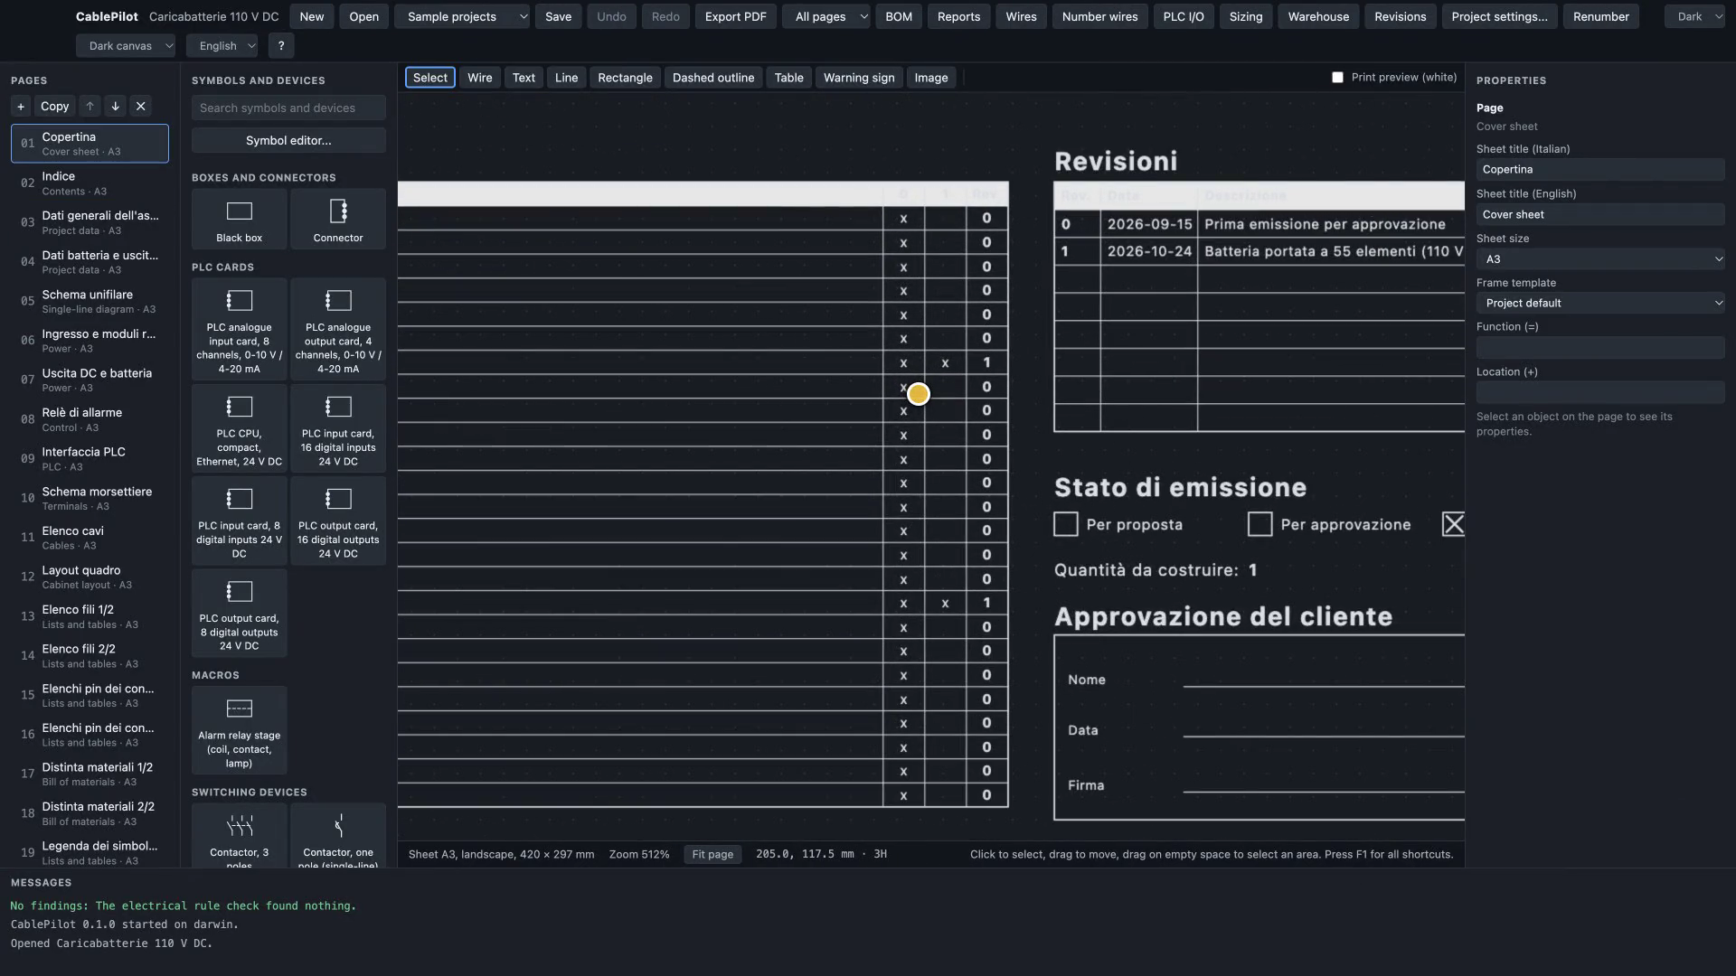
Task: Click the Export PDF button
Action: [x=735, y=16]
